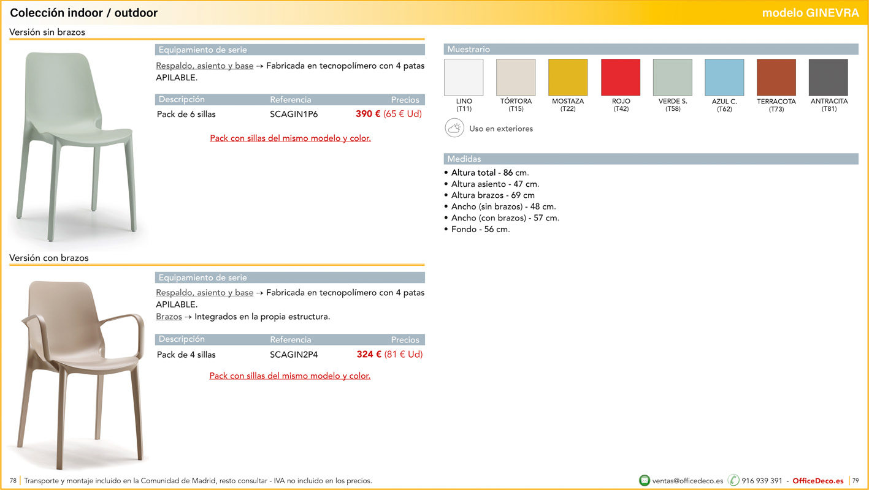869x490 pixels.
Task: Click the outdoor use weather icon
Action: (454, 129)
